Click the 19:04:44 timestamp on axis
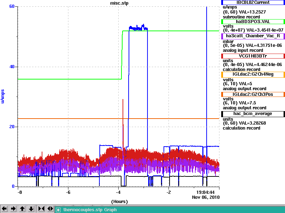 [206, 192]
